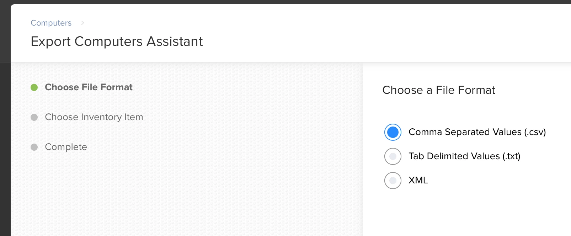This screenshot has height=236, width=571.
Task: Click the gray dot beside Choose Inventory Item
Action: (x=34, y=117)
